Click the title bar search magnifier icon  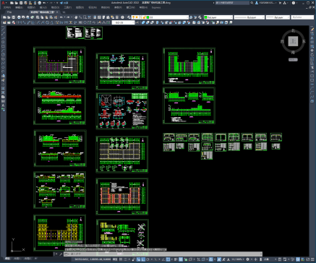click(x=252, y=3)
